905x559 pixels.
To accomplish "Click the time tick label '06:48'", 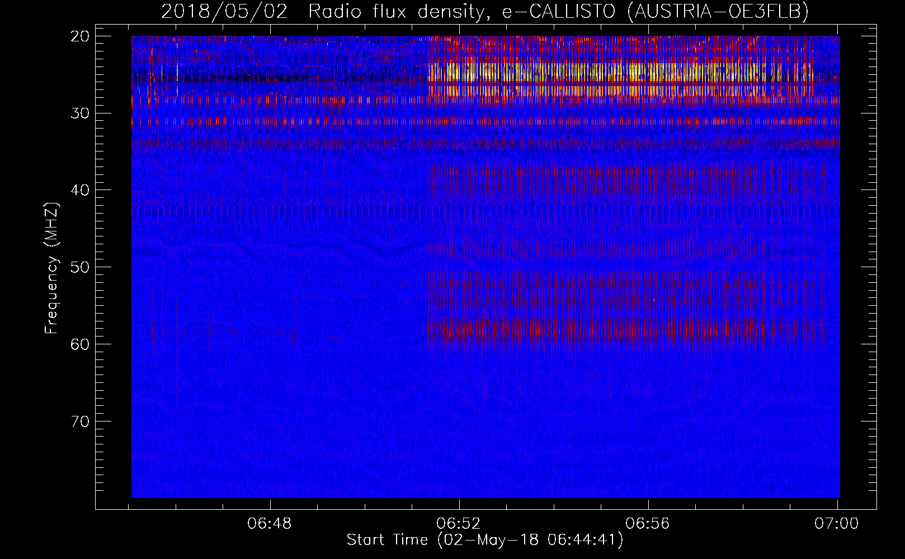I will pos(270,524).
